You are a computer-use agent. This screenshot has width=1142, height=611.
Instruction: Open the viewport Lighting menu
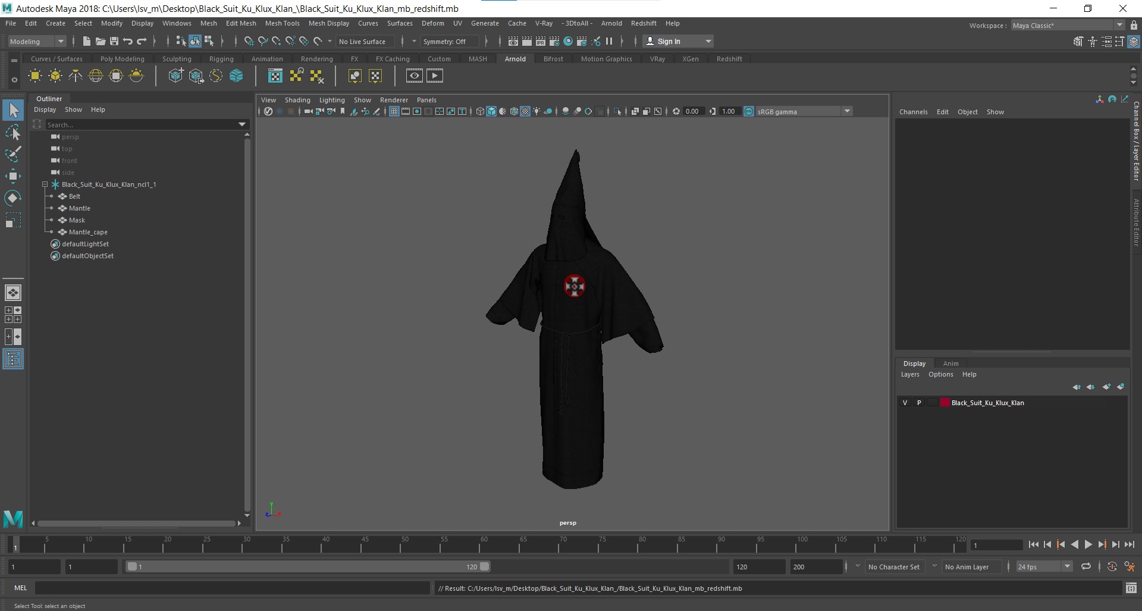pyautogui.click(x=331, y=100)
